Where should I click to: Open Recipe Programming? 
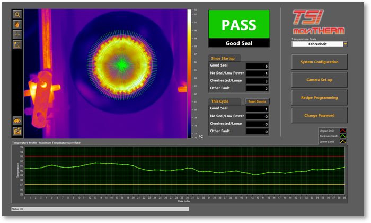point(319,97)
